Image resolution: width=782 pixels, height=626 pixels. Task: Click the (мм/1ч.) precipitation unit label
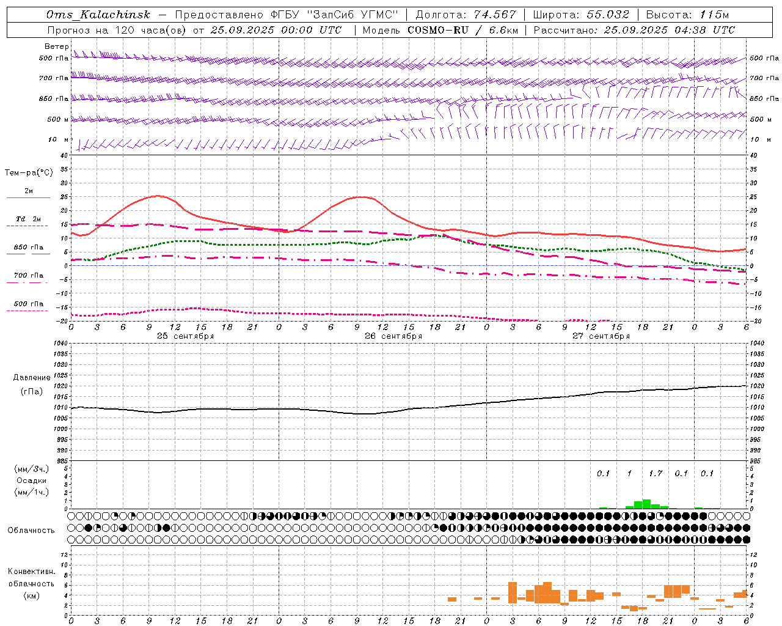click(x=32, y=492)
